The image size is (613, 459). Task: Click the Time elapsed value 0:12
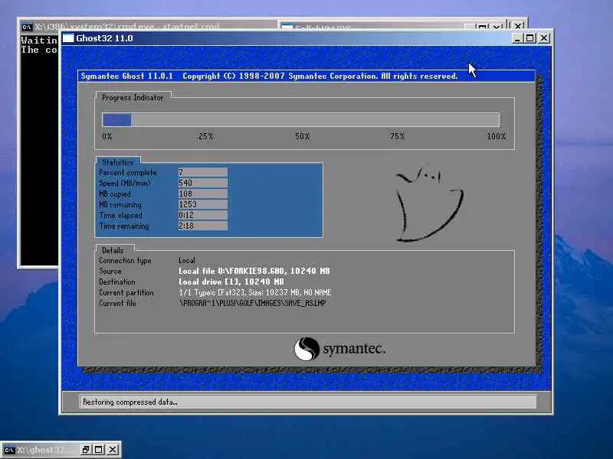tap(203, 215)
